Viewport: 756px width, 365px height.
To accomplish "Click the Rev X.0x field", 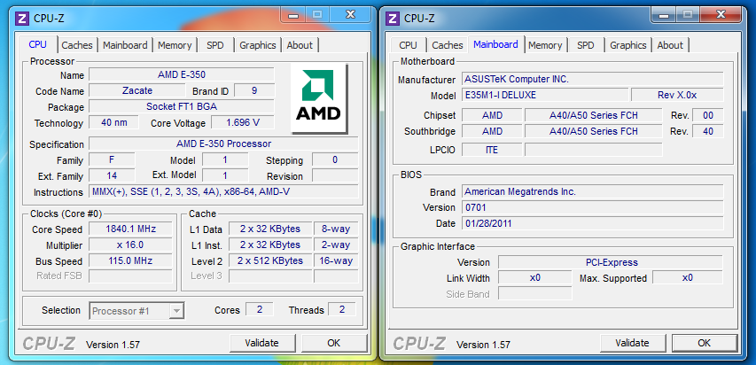I will click(x=677, y=95).
